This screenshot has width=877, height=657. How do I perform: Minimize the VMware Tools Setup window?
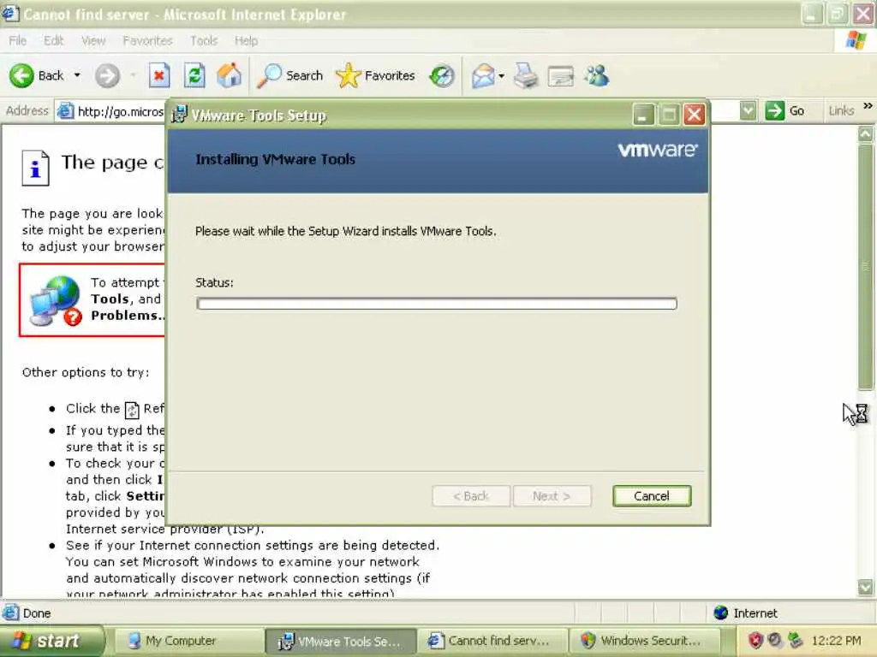pyautogui.click(x=643, y=115)
